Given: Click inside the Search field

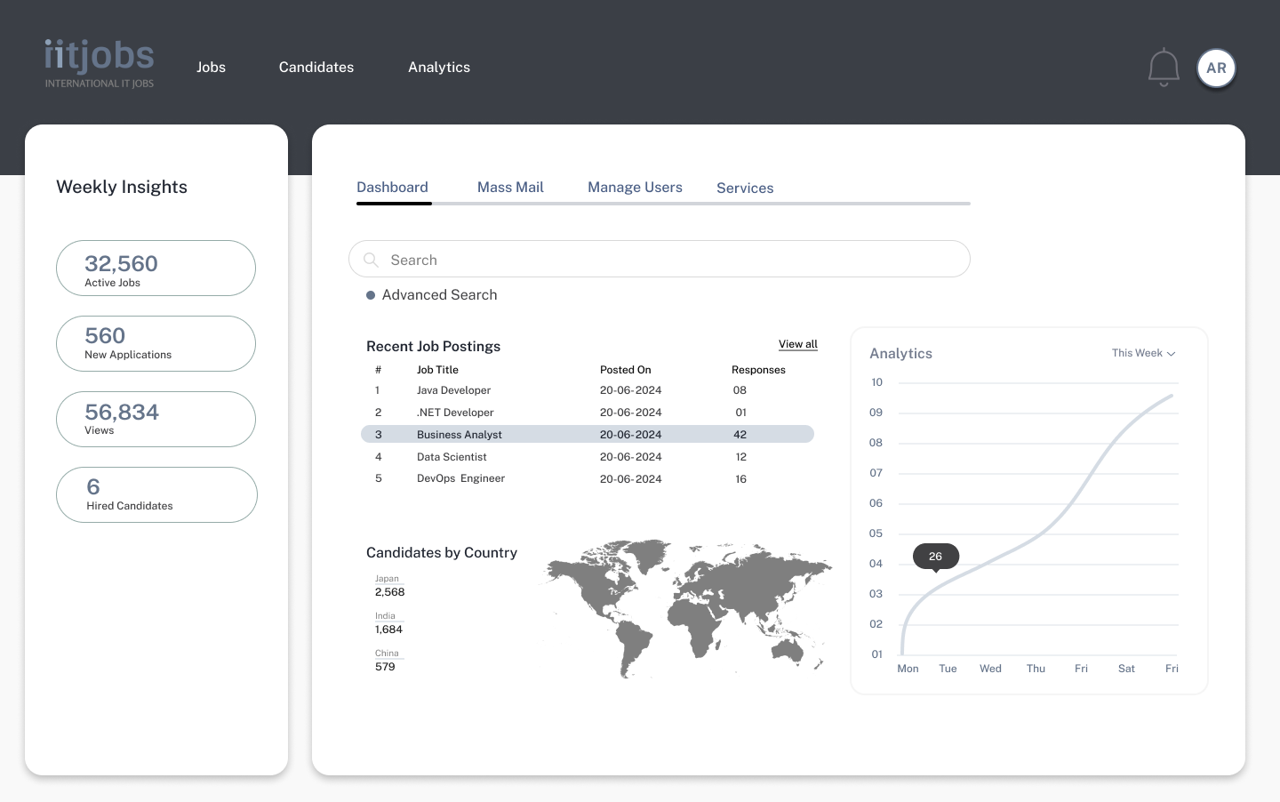Looking at the screenshot, I should click(x=660, y=259).
